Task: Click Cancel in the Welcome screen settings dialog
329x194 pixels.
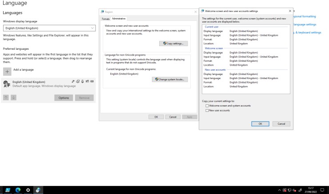Action: tap(281, 124)
